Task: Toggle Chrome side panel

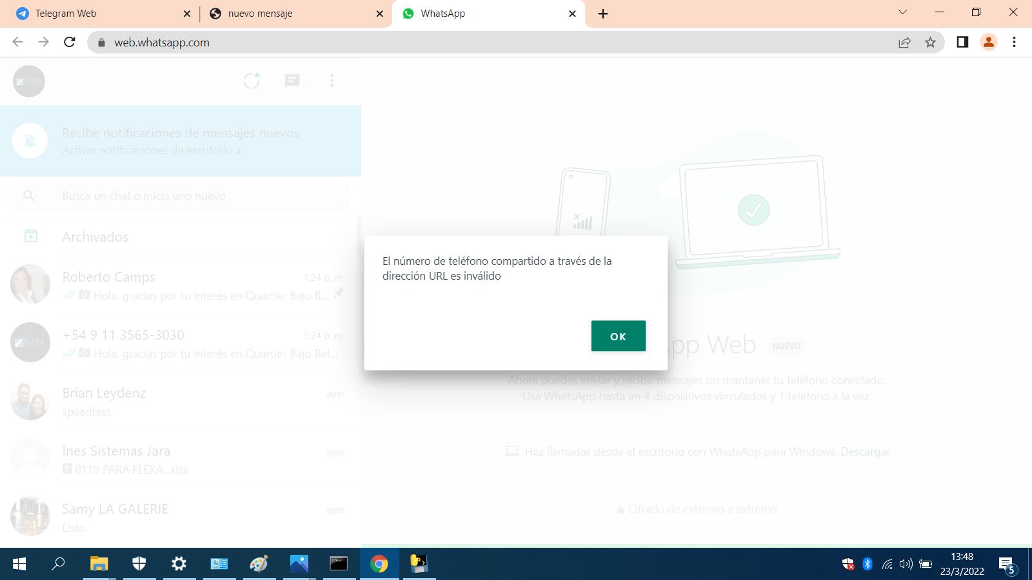Action: click(962, 42)
